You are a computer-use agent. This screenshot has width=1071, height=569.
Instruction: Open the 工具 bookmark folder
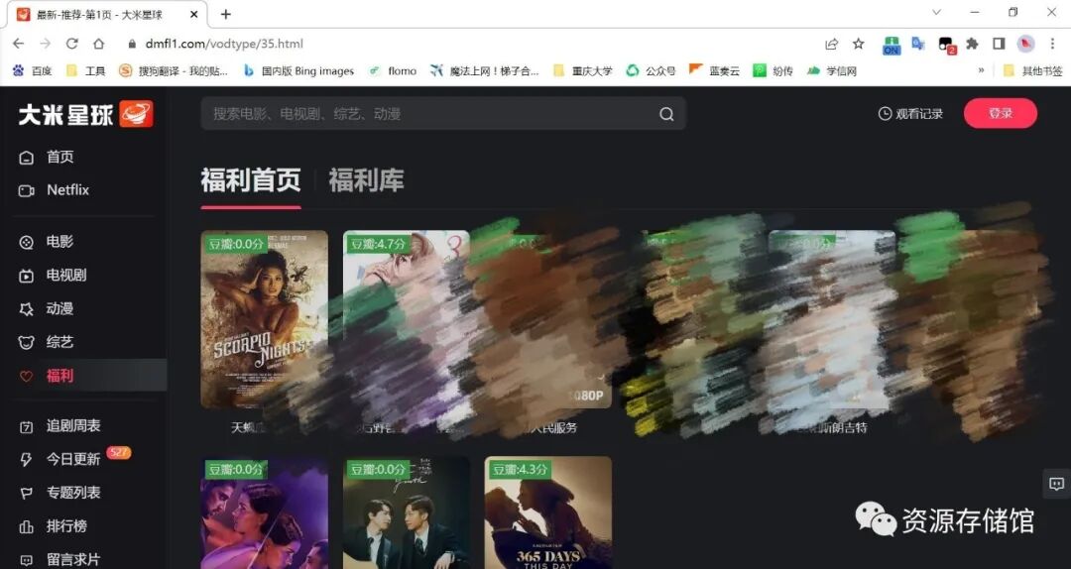(x=86, y=70)
